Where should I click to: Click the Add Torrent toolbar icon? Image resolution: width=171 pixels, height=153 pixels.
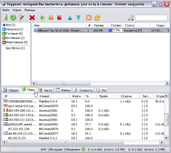5,18
